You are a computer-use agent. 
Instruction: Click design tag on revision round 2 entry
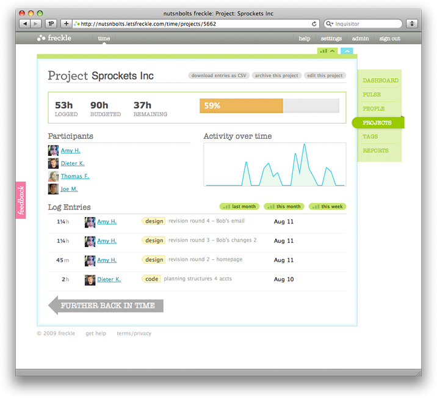154,260
